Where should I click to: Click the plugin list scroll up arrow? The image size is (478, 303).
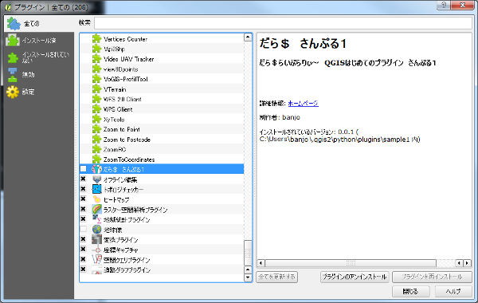pos(248,37)
